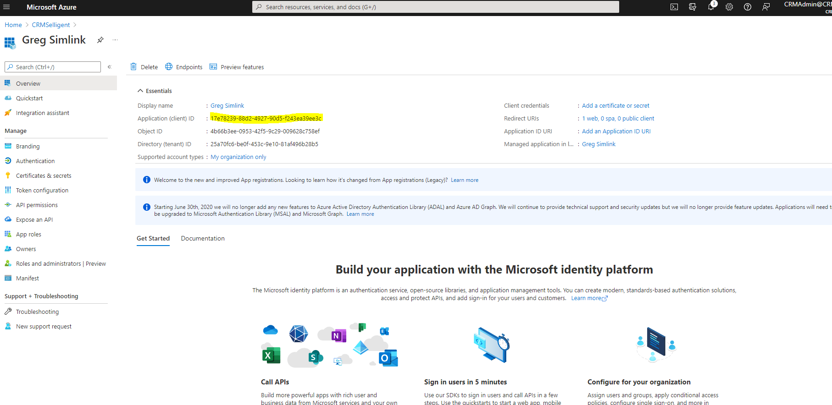Open the notifications bell icon
The image size is (832, 405).
click(x=711, y=7)
